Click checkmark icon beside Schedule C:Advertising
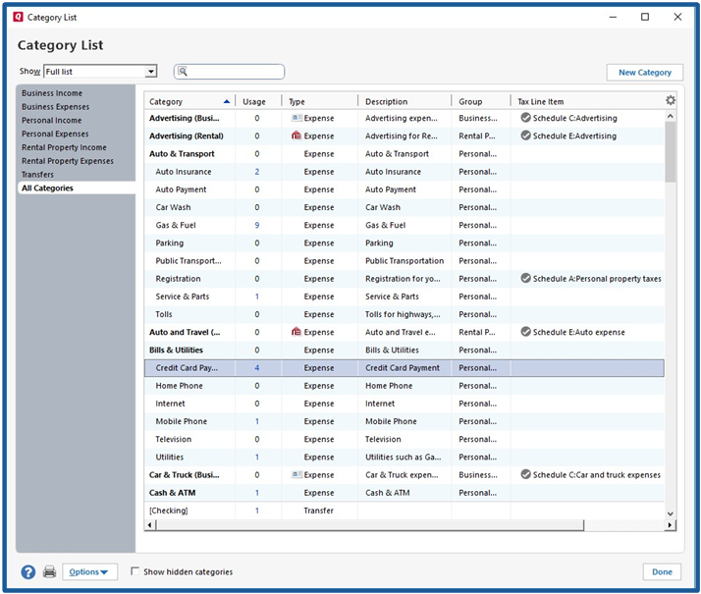 pyautogui.click(x=525, y=119)
